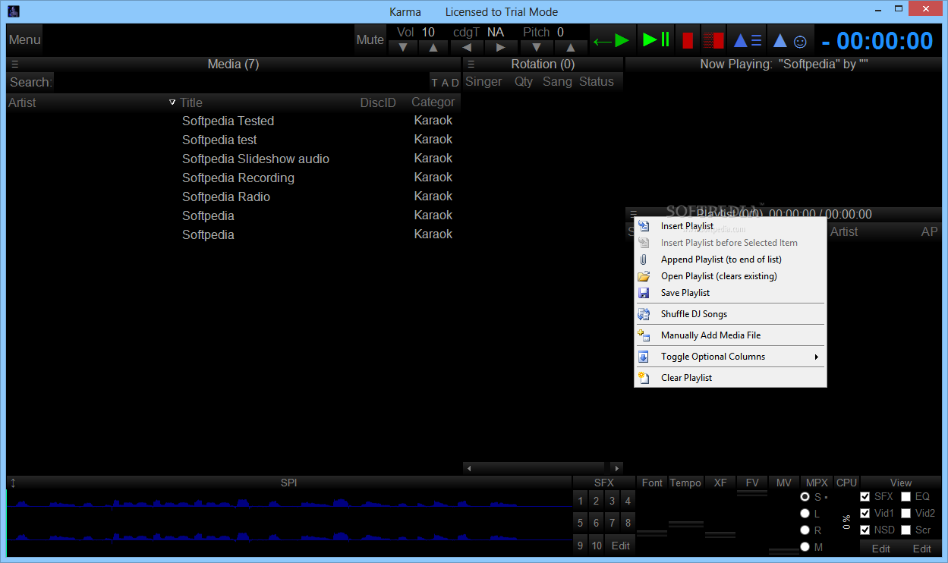Image resolution: width=948 pixels, height=563 pixels.
Task: Choose Append Playlist (to end of list)
Action: coord(730,259)
